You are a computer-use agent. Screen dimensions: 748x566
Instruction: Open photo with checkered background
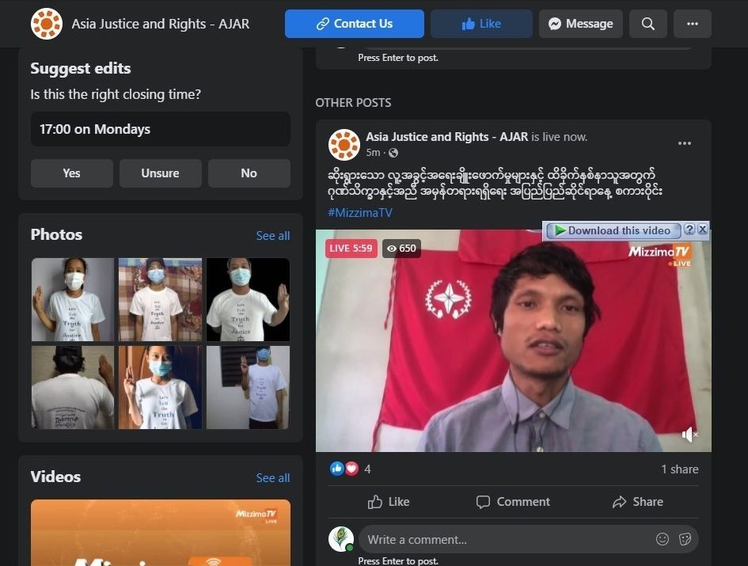point(160,300)
